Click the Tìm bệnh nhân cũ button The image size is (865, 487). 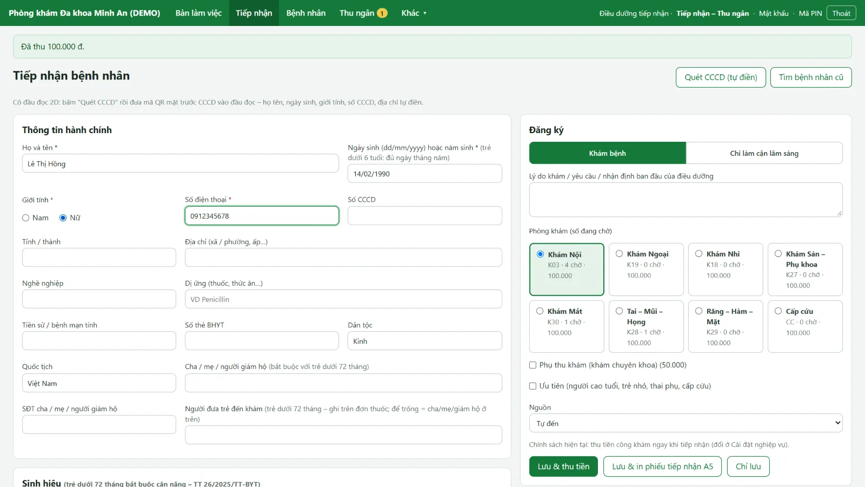[811, 77]
